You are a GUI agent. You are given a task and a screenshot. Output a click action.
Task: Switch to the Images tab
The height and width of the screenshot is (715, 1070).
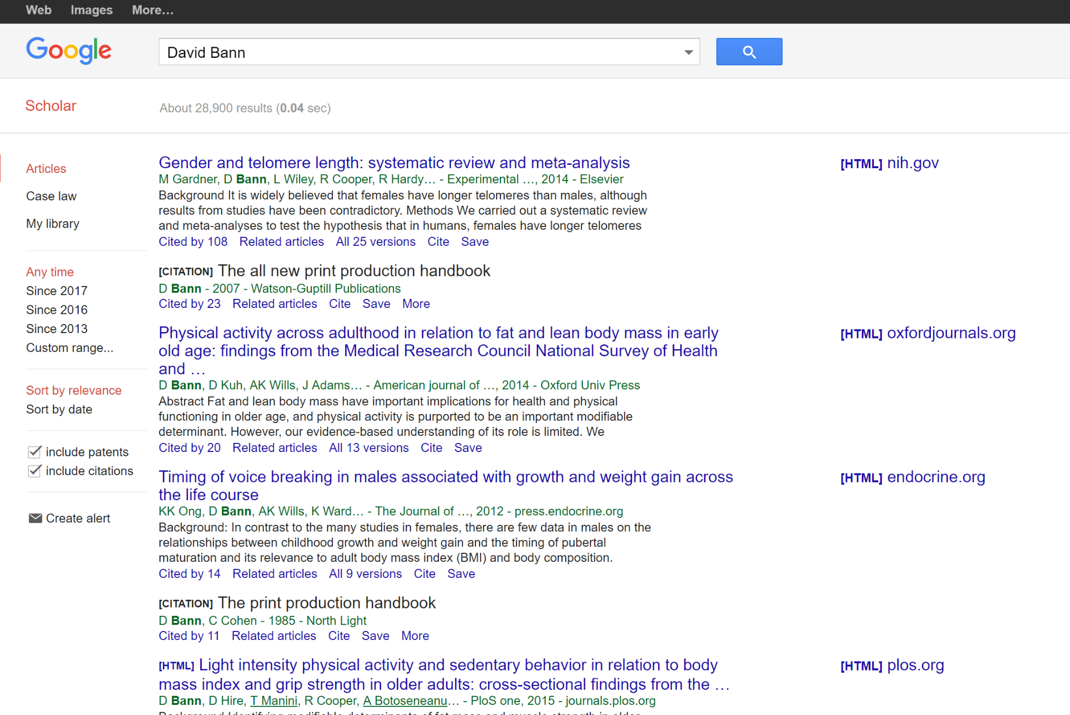pos(91,10)
